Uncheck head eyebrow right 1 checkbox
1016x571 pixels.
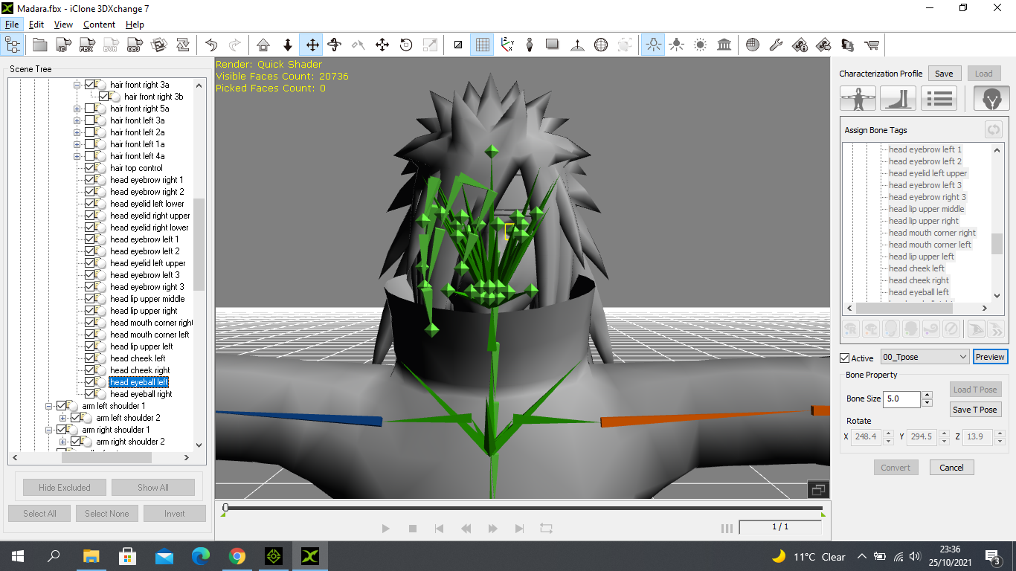(90, 180)
